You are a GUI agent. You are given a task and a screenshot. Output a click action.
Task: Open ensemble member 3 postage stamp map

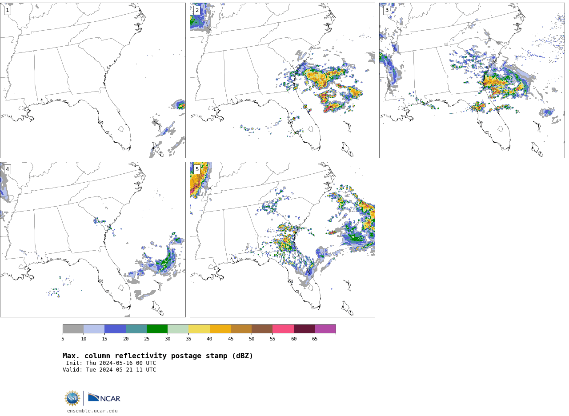[x=472, y=80]
